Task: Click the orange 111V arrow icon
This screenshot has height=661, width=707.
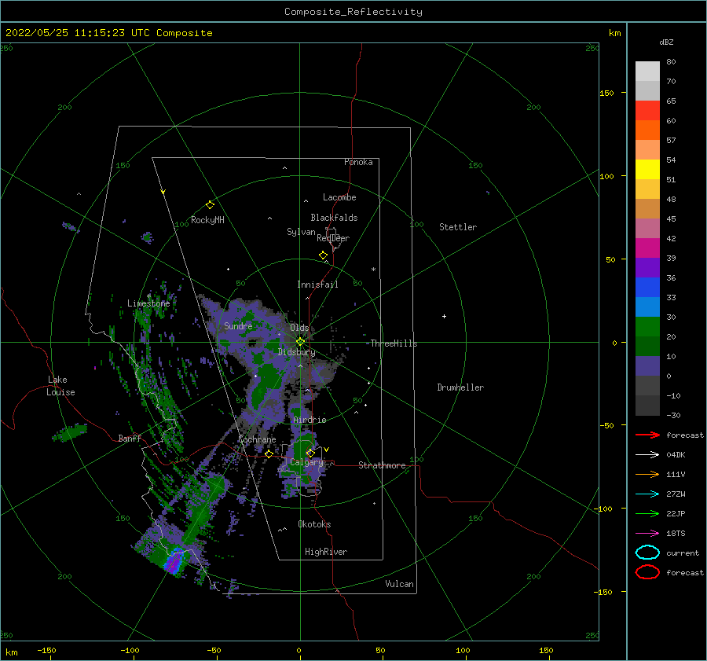Action: click(647, 474)
